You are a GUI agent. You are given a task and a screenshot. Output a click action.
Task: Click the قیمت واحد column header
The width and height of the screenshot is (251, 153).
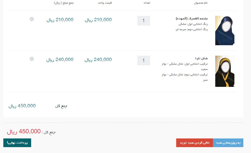click(x=105, y=3)
